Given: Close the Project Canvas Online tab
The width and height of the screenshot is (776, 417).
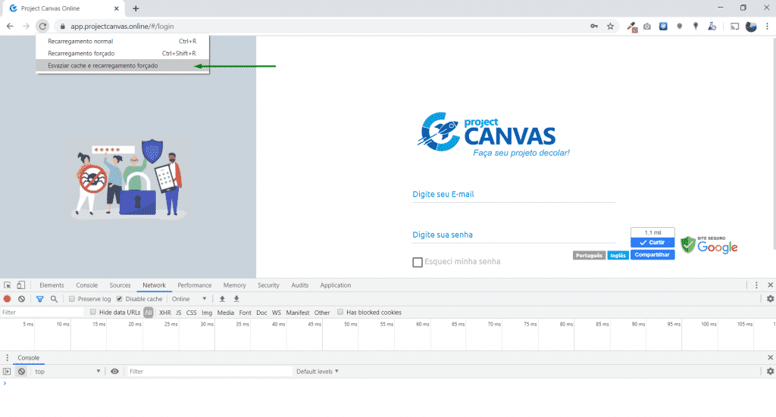Looking at the screenshot, I should coord(116,8).
